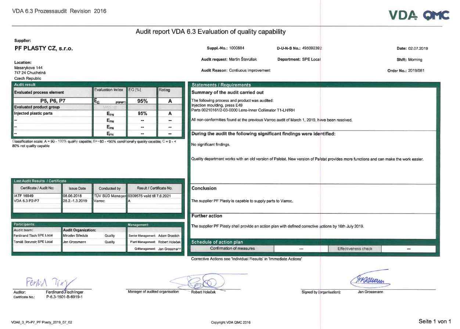Click 'Evaluated process element' label

39,92
